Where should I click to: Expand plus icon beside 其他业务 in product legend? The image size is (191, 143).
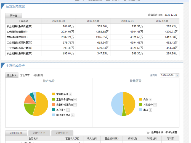coord(68,110)
